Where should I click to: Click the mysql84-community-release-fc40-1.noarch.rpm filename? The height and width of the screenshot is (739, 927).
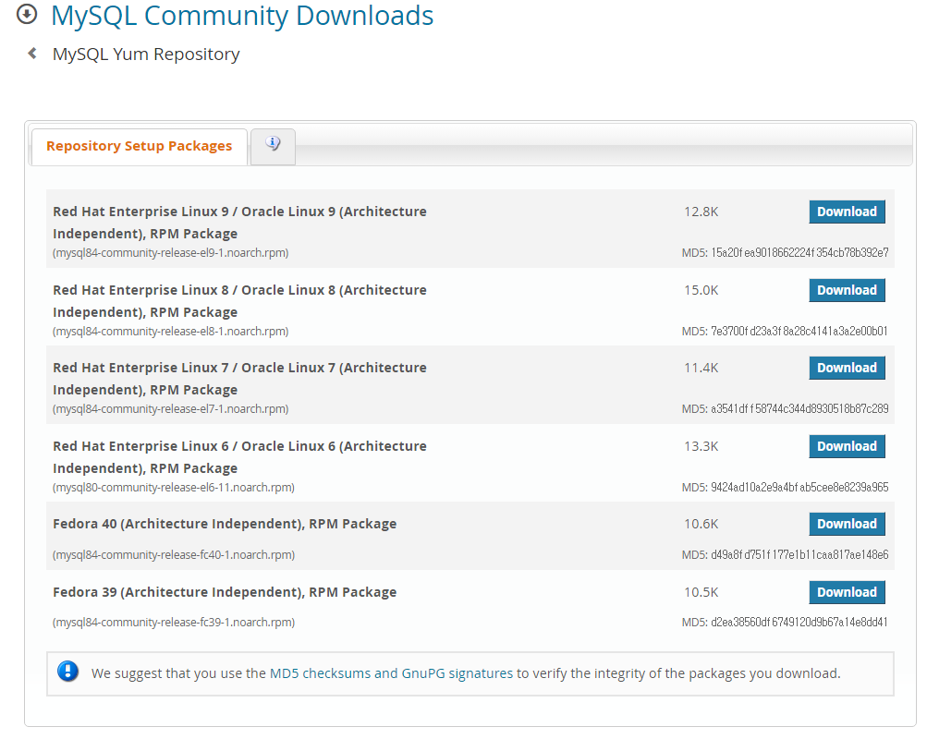[x=174, y=554]
